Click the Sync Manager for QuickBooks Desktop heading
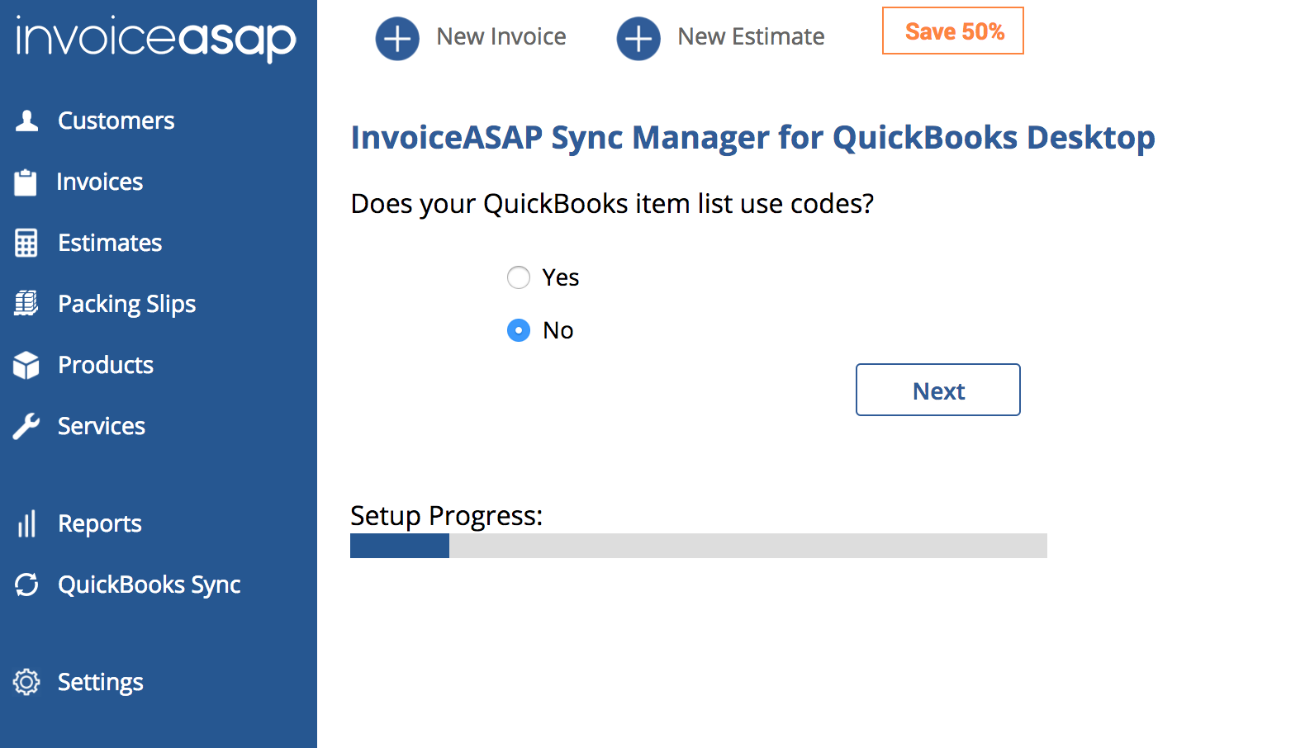Viewport: 1305px width, 748px height. pos(753,138)
